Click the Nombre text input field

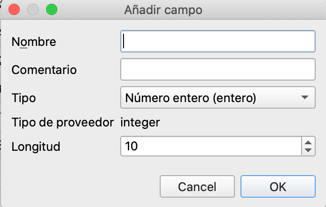[217, 41]
